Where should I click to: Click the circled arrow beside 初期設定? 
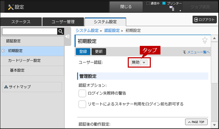point(3,51)
